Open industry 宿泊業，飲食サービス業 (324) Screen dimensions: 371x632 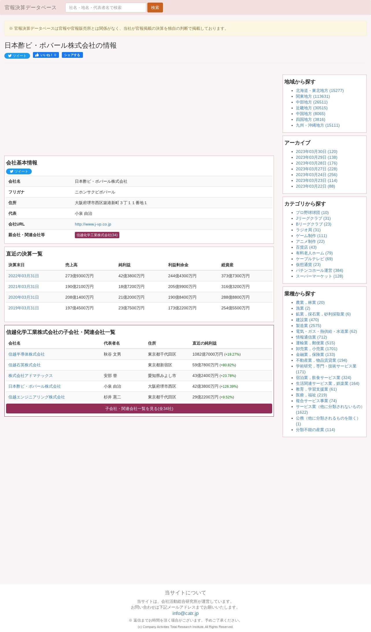(323, 378)
